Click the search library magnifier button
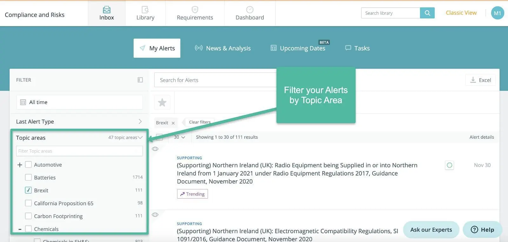The width and height of the screenshot is (508, 242). (427, 13)
